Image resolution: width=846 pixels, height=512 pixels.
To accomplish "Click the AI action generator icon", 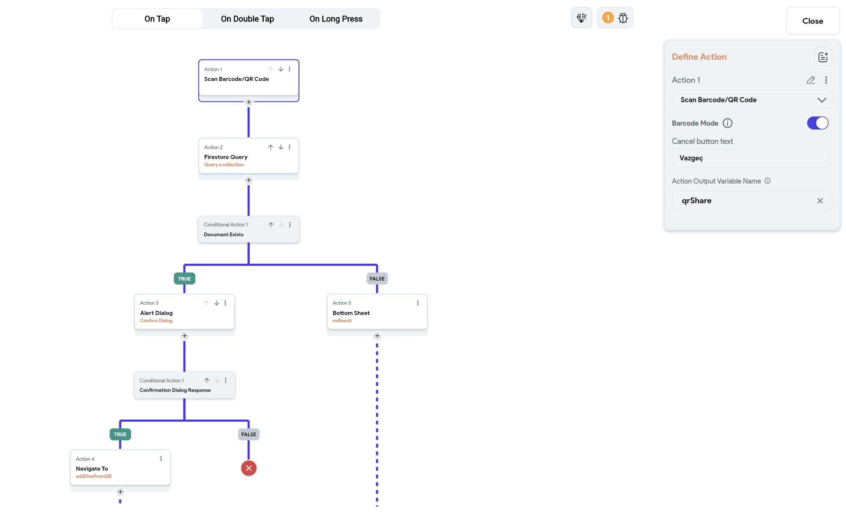I will 581,18.
